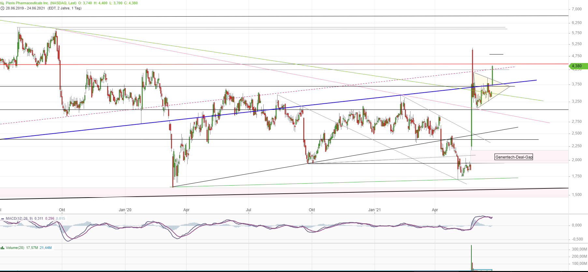The height and width of the screenshot is (272, 588).
Task: Click the candlestick chart type icon
Action: 2,3
